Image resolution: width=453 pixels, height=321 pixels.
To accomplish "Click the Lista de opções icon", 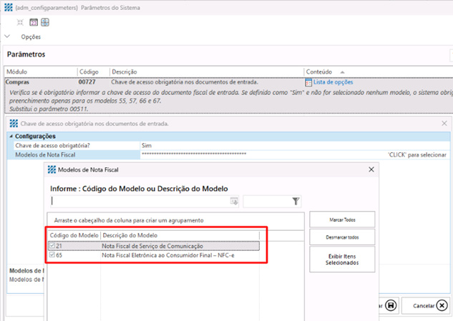I will point(309,82).
